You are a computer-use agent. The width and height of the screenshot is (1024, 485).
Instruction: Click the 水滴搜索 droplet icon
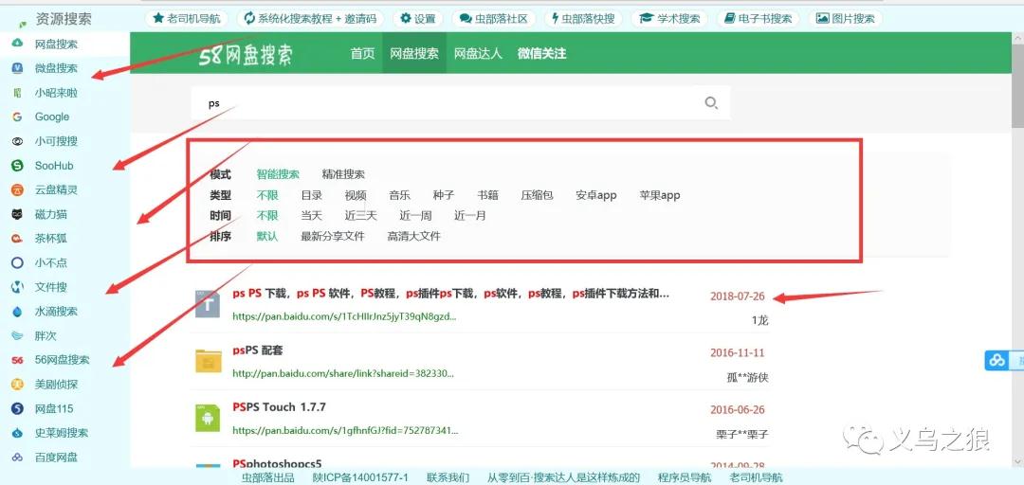coord(17,312)
